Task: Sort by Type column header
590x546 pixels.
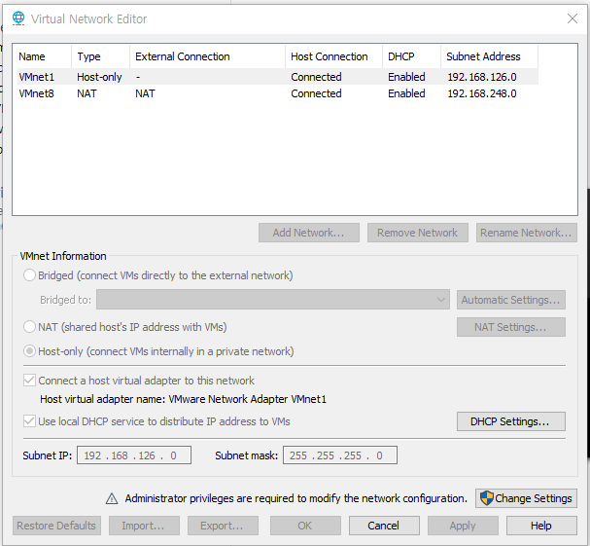Action: (x=100, y=56)
